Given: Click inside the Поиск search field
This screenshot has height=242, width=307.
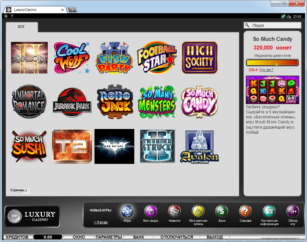Looking at the screenshot, I should [272, 25].
